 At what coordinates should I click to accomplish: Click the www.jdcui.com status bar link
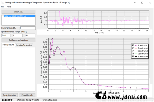tap(50, 100)
